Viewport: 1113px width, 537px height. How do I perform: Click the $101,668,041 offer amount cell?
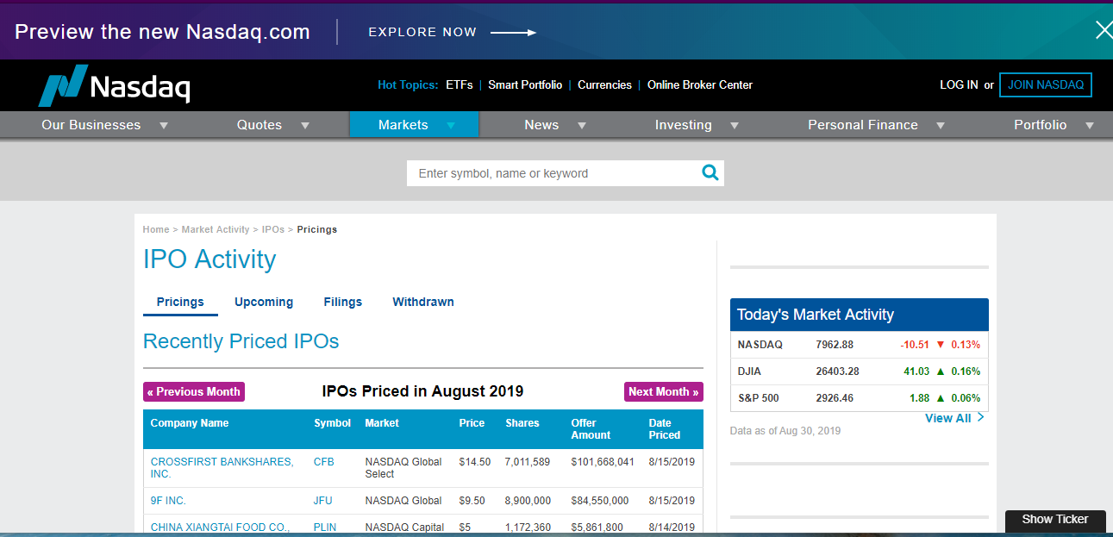[603, 462]
